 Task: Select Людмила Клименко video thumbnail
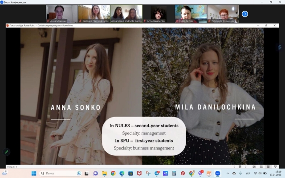point(223,14)
